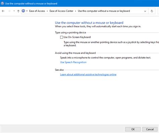Viewport: 159px width, 133px height.
Task: Click the title bar window icon
Action: click(2, 3)
